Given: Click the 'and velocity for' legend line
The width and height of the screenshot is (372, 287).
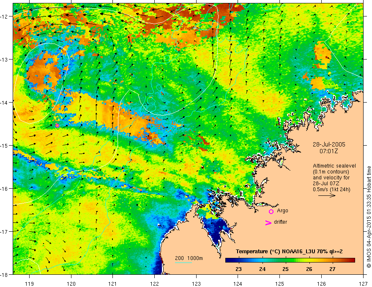Looking at the screenshot, I should pyautogui.click(x=331, y=178).
